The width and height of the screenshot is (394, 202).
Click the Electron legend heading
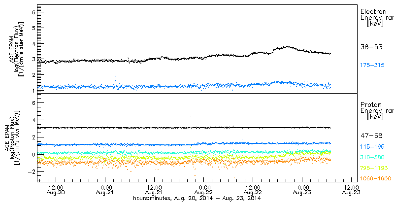click(x=373, y=11)
